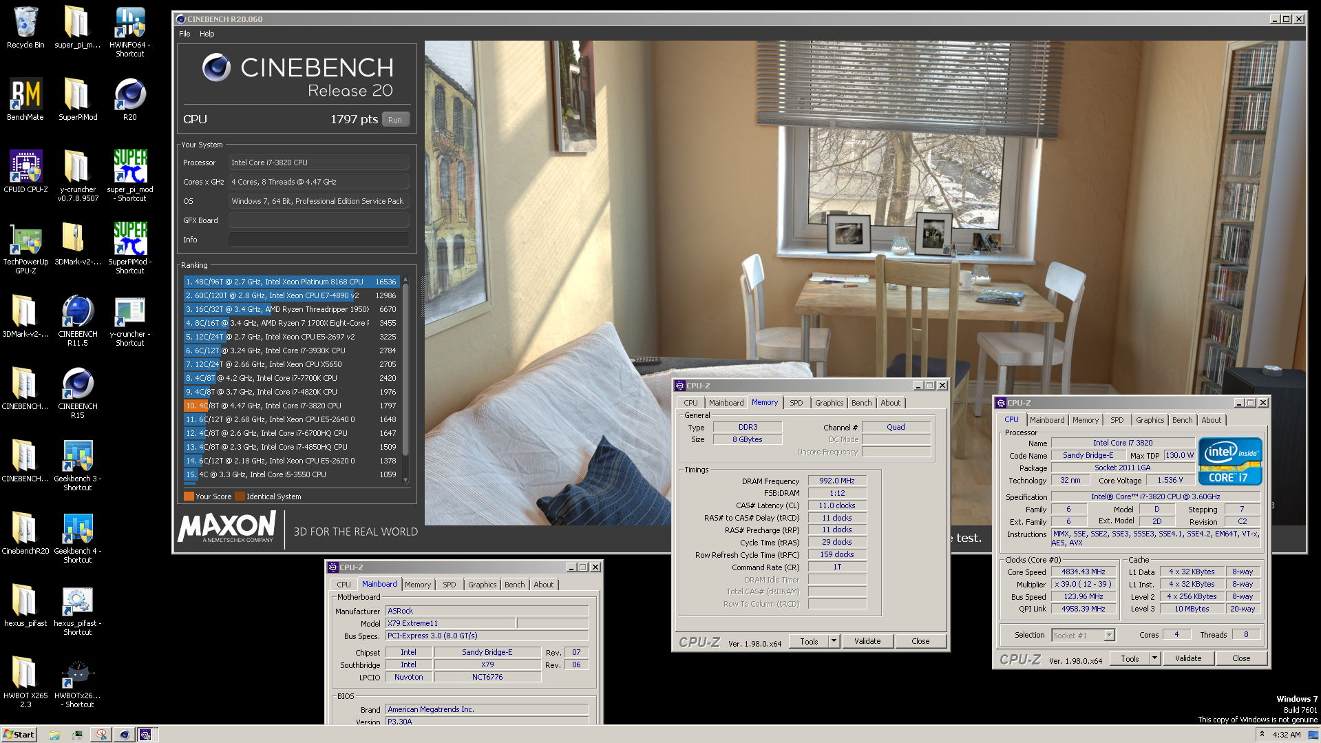The width and height of the screenshot is (1321, 743).
Task: Click the DRAM Frequency 992.0 MHz value
Action: pos(837,481)
